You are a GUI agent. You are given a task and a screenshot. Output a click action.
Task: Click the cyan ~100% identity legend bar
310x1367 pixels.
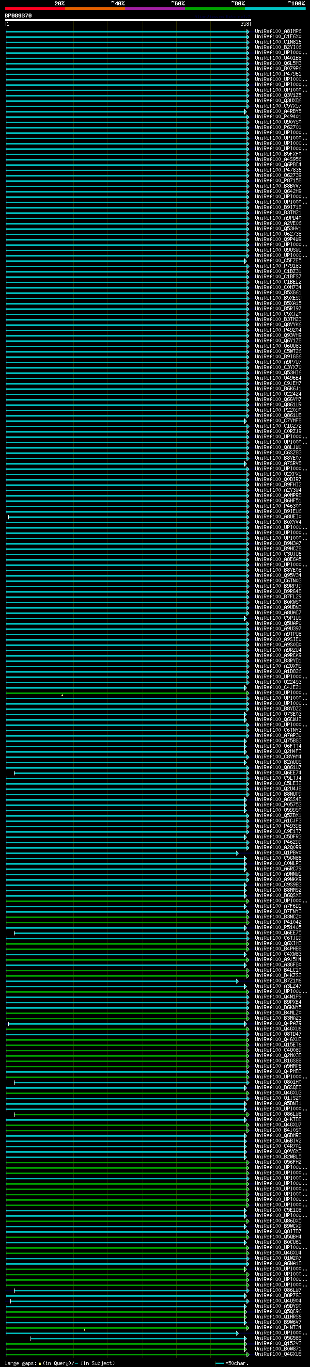coord(275,9)
